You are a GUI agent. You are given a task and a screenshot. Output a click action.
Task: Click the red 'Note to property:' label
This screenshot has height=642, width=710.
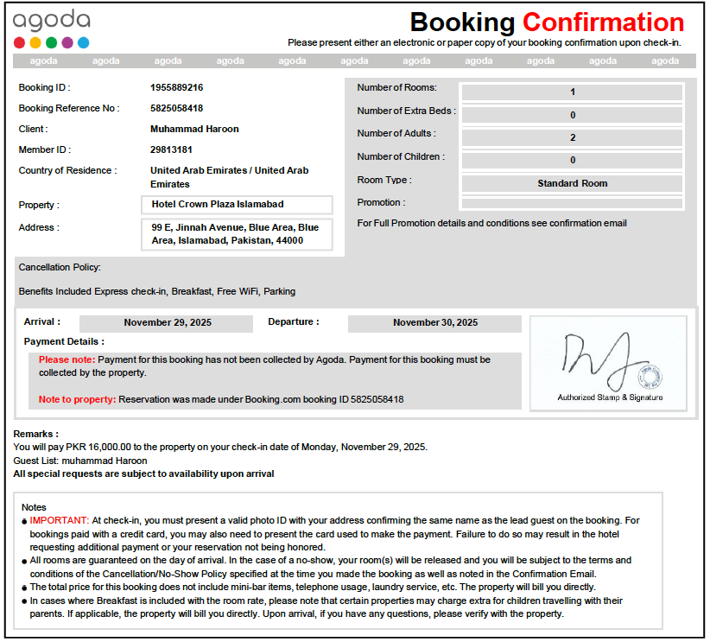pos(77,399)
